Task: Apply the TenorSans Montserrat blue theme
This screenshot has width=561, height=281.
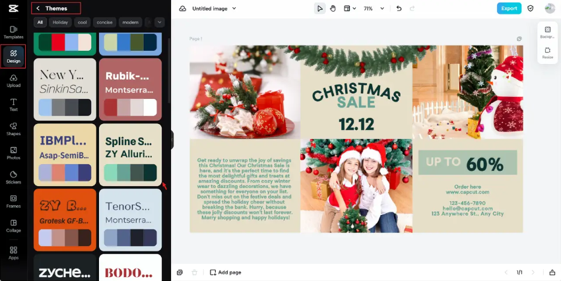Action: pyautogui.click(x=130, y=220)
